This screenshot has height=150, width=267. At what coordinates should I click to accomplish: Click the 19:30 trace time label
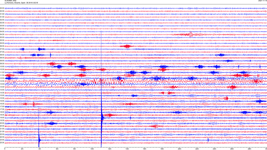pos(2,120)
